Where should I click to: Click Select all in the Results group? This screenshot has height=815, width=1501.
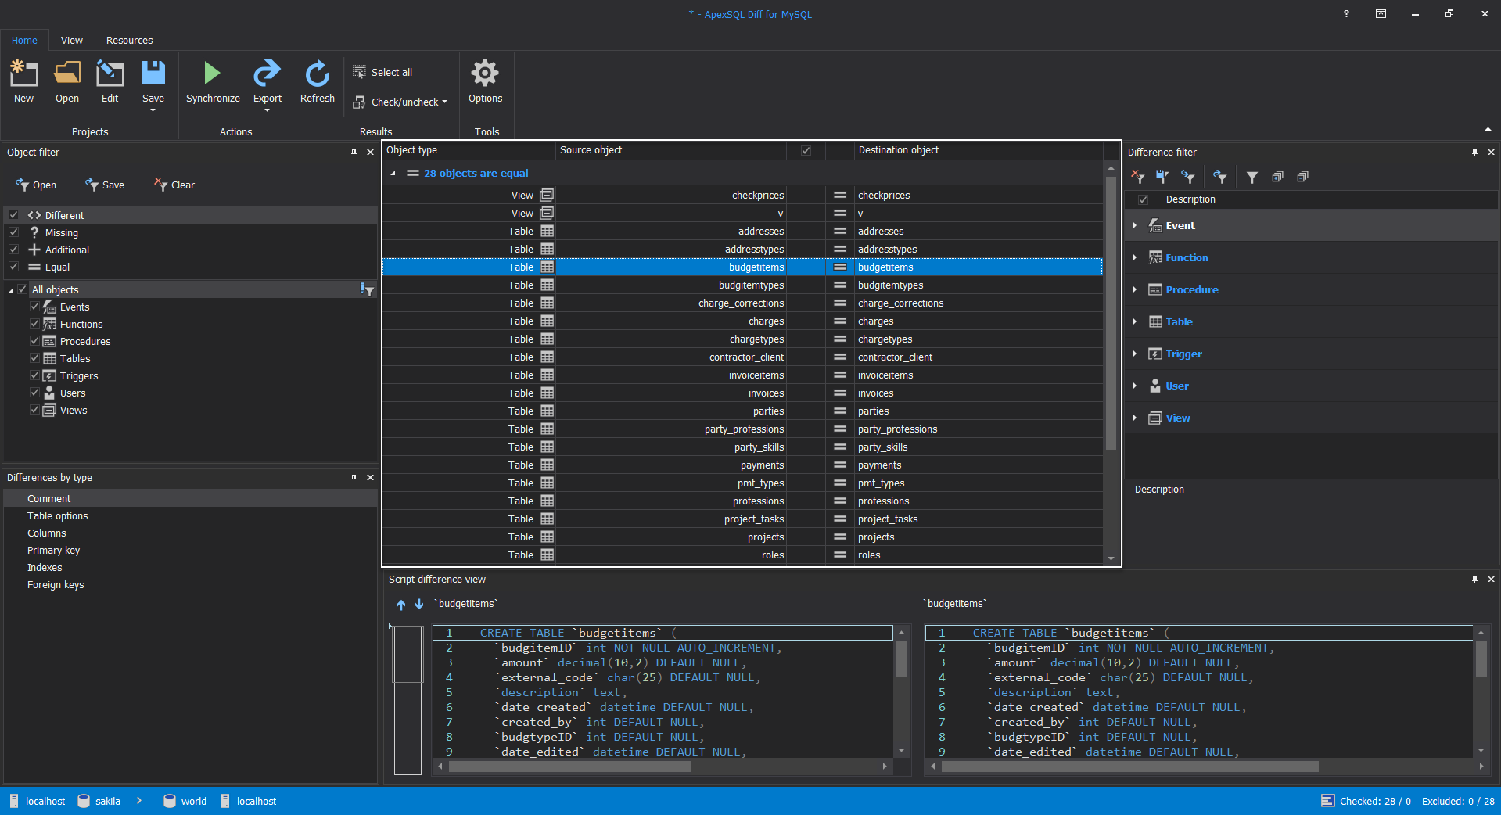[382, 72]
